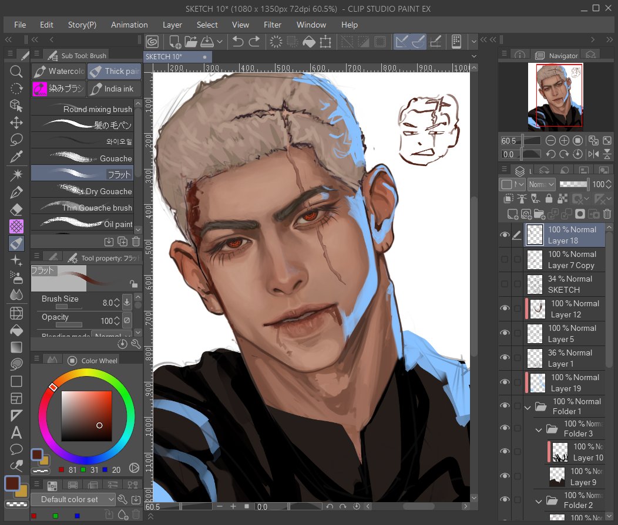Select the Figure rectangle tool
Viewport: 618px width, 525px height.
16,381
